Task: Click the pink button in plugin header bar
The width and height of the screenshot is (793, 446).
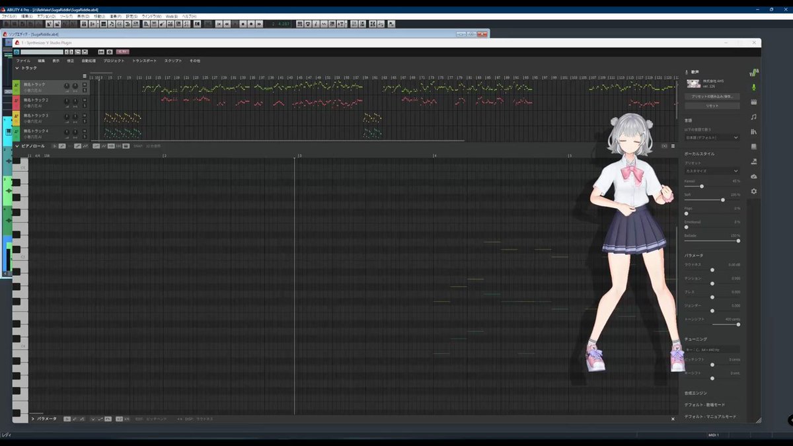Action: click(122, 52)
